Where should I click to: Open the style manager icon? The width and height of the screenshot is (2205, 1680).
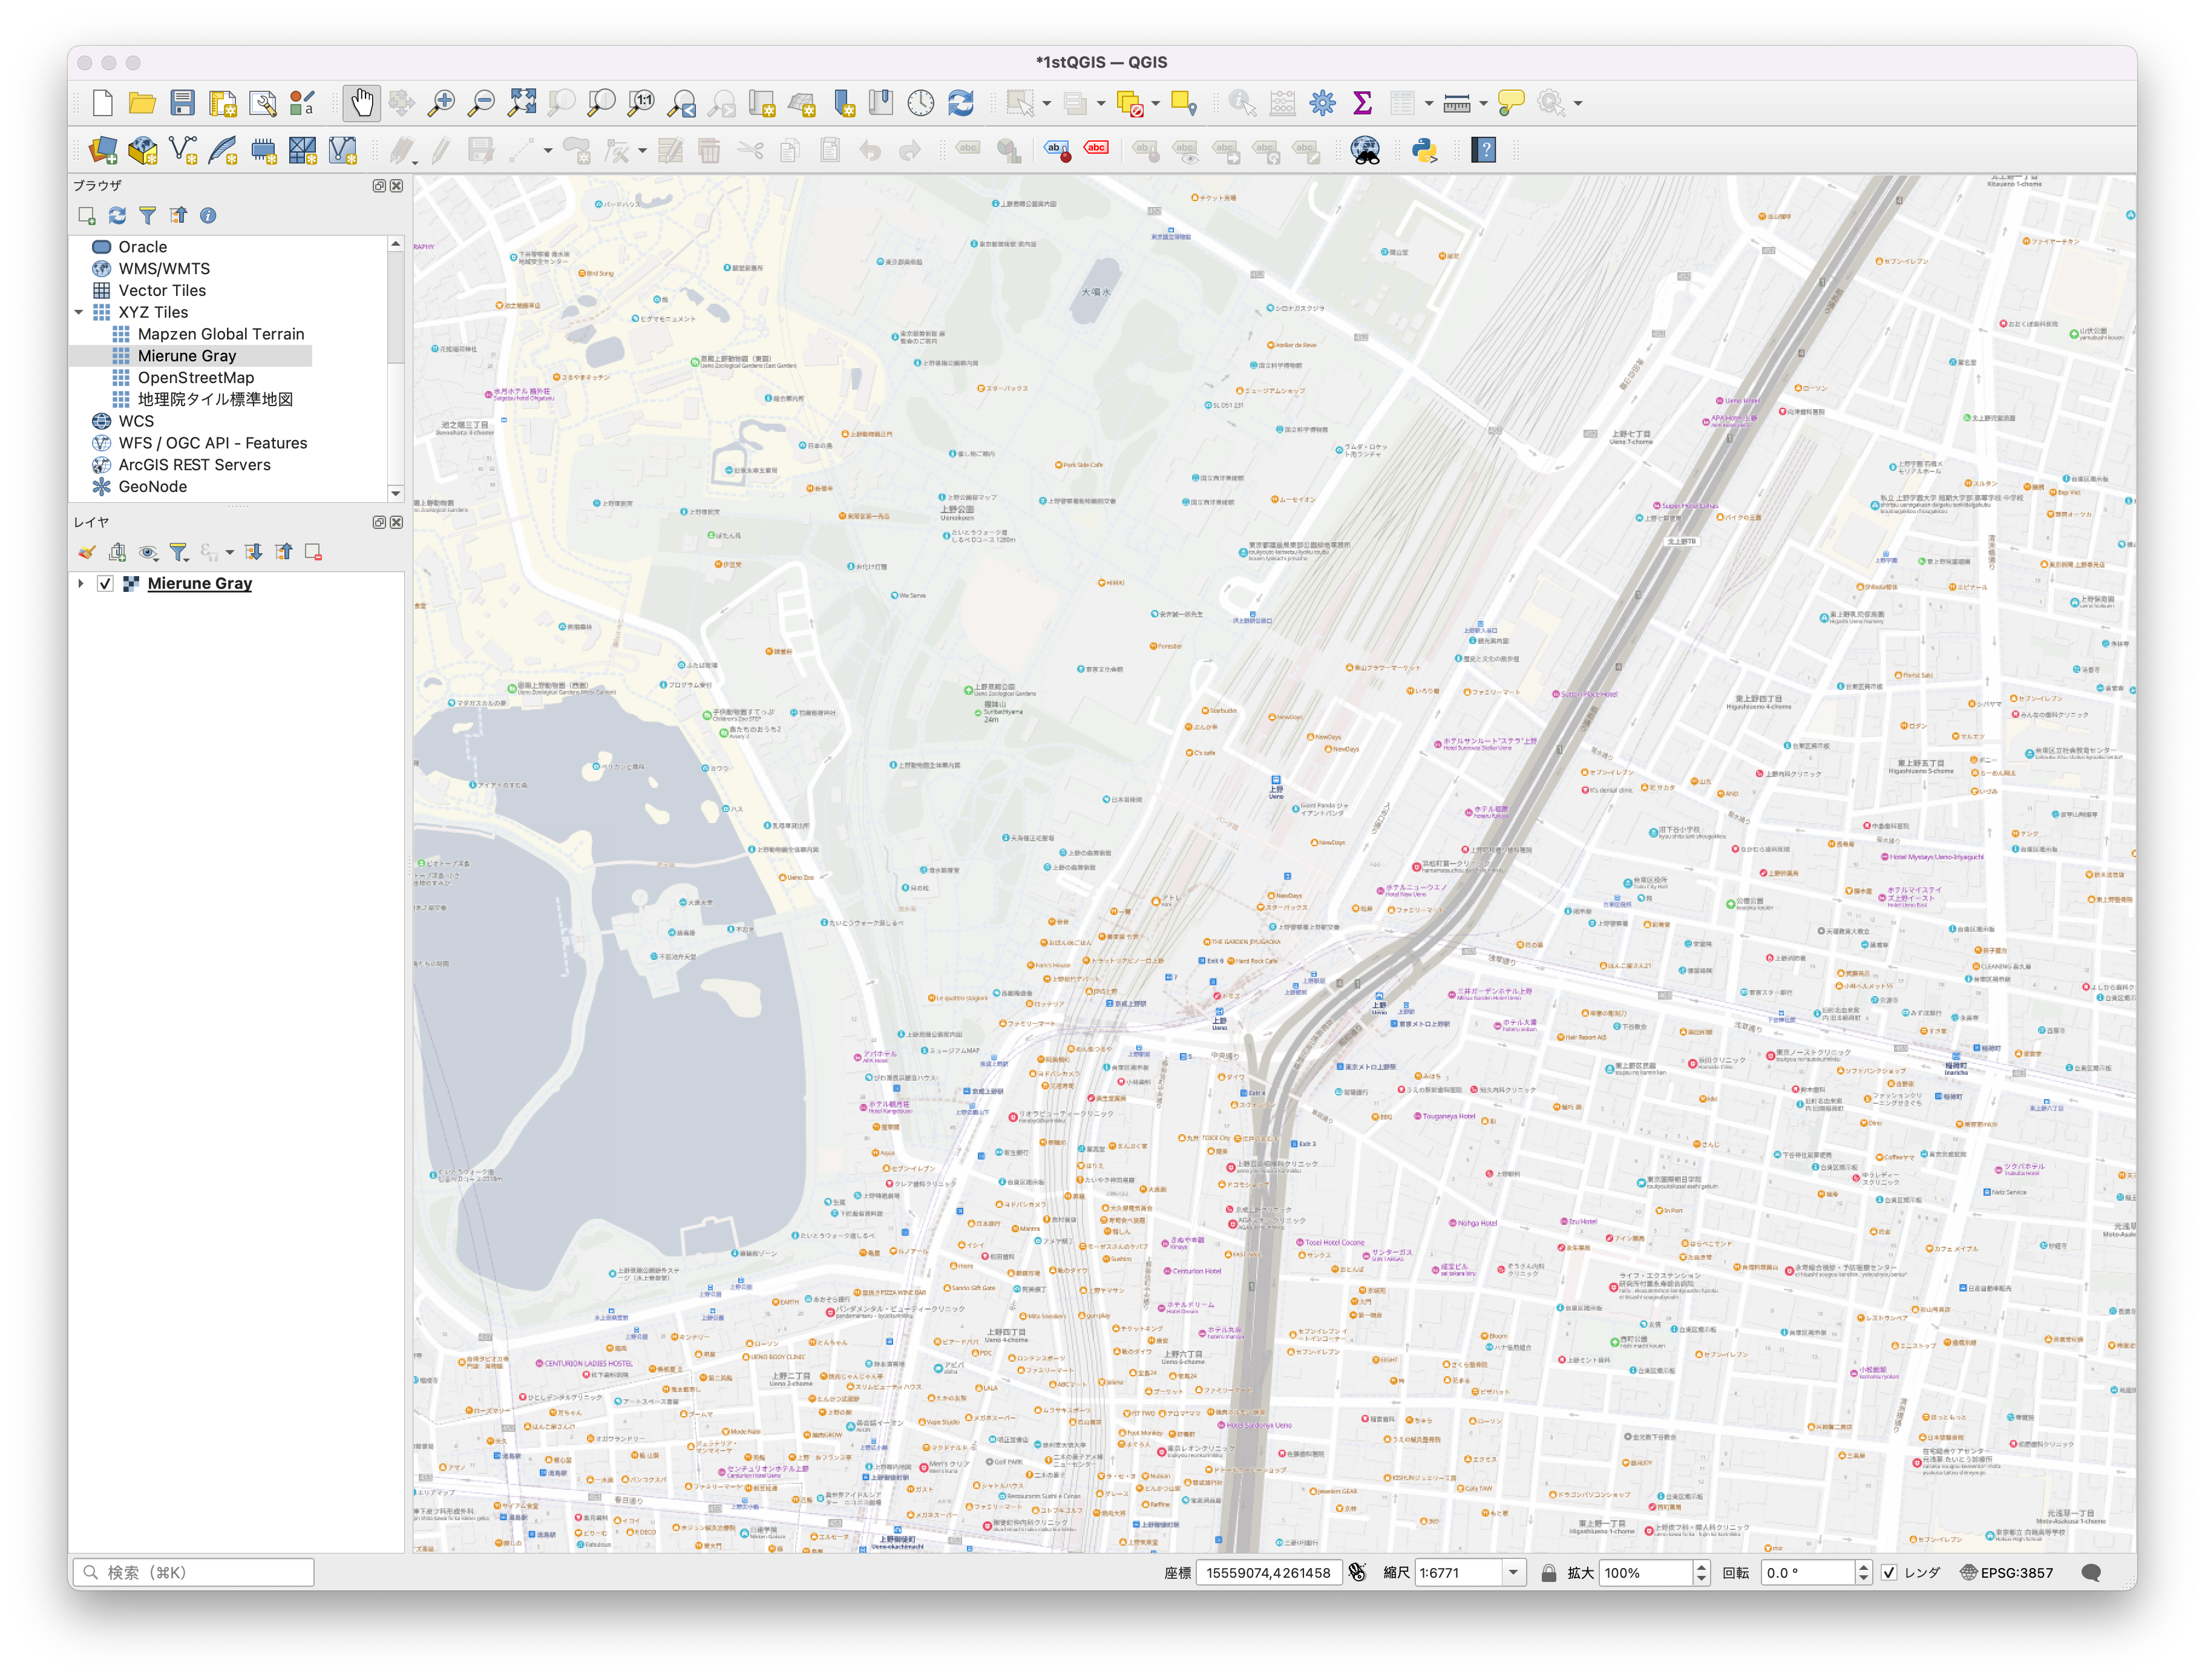[302, 103]
